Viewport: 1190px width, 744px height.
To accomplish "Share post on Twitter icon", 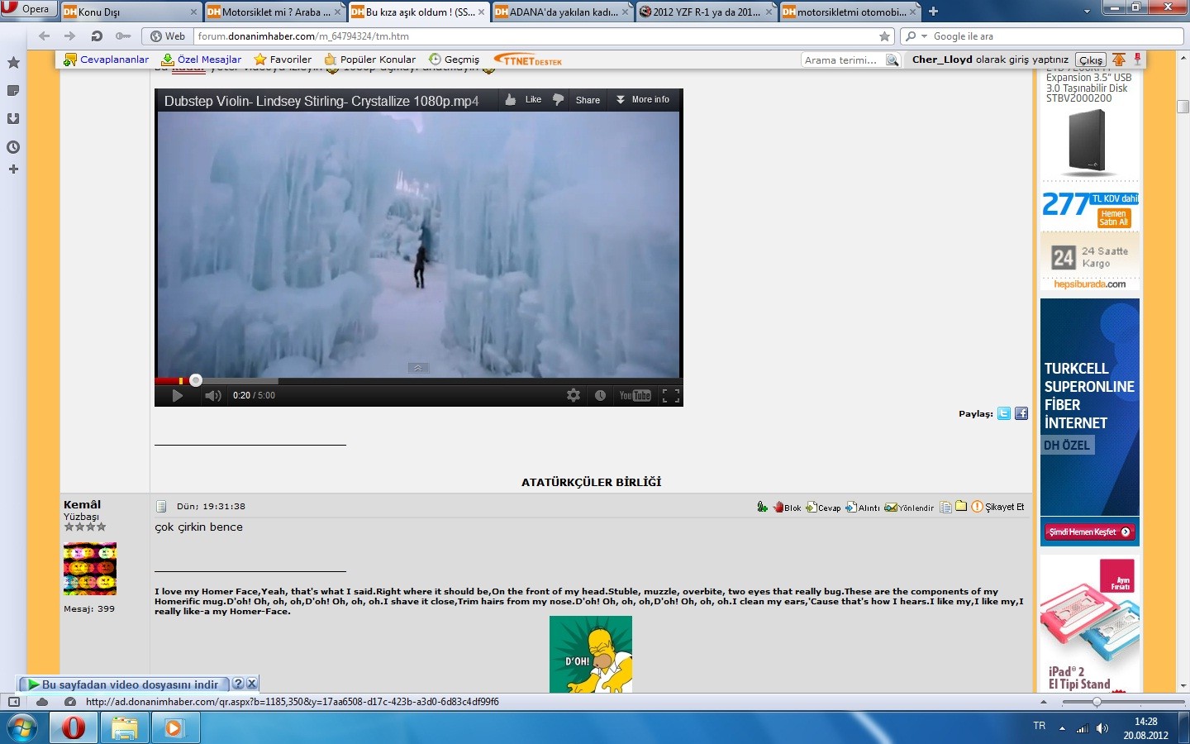I will tap(1004, 413).
